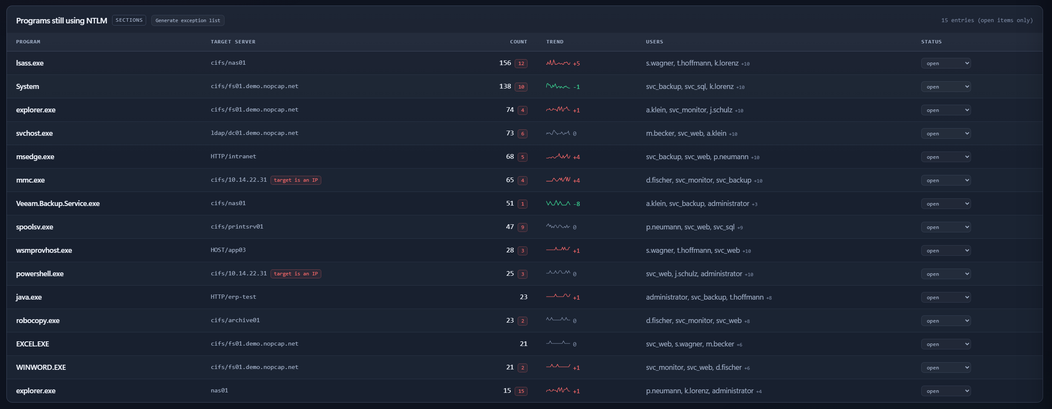Click red badge 12 beside count 156

tap(521, 63)
